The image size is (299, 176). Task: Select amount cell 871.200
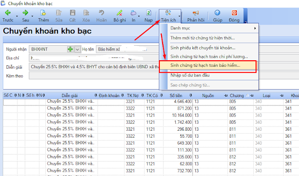[x=178, y=108]
